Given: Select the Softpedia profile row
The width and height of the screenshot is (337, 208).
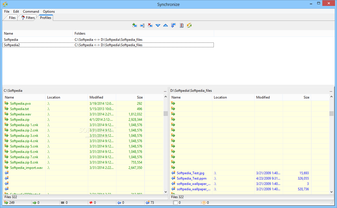Looking at the screenshot, I should [108, 40].
